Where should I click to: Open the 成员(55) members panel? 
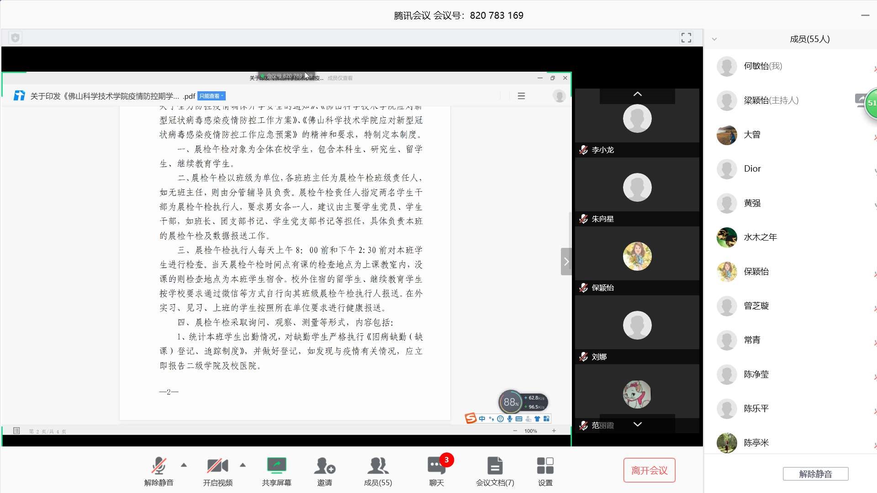coord(378,471)
